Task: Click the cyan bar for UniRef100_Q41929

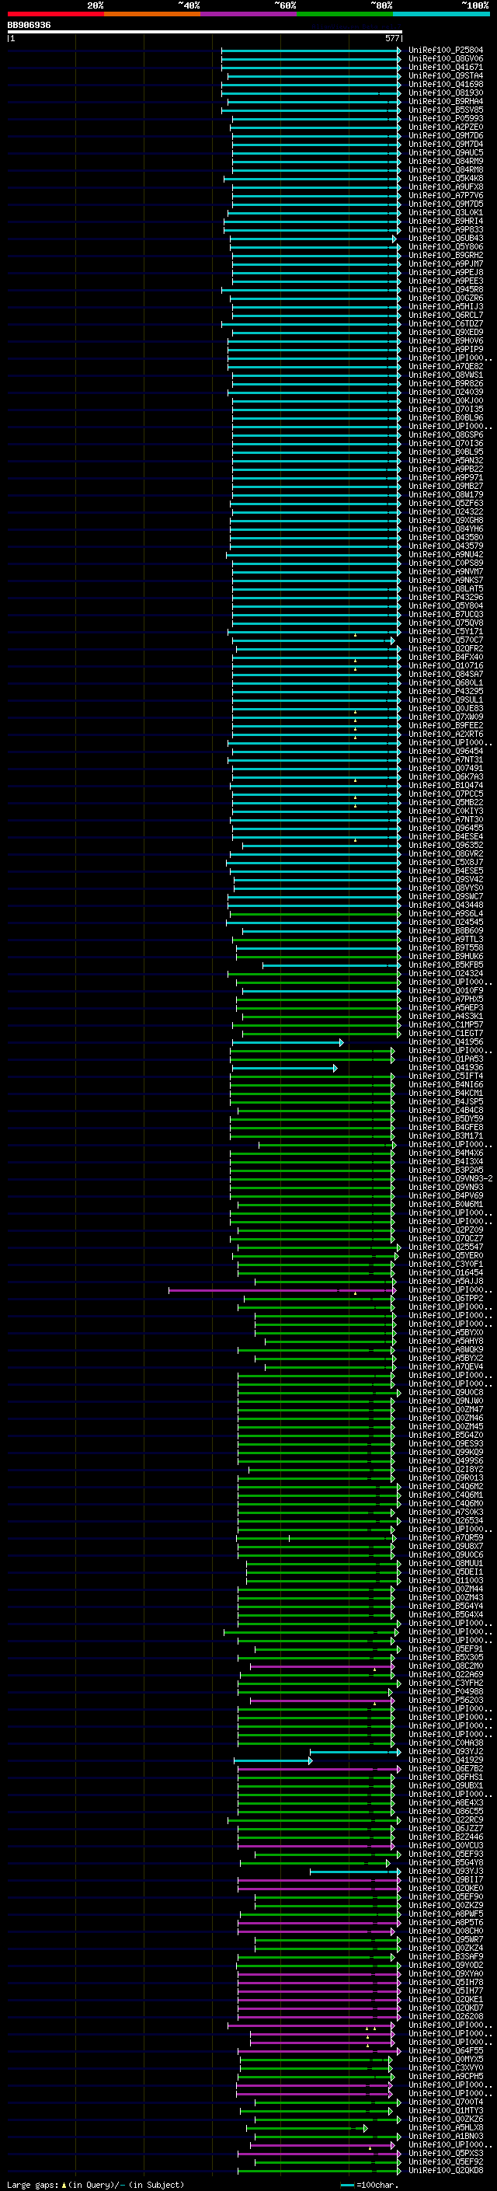Action: pos(273,1760)
